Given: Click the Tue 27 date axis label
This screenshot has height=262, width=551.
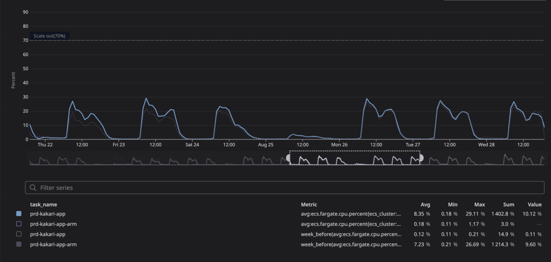Looking at the screenshot, I should (413, 144).
